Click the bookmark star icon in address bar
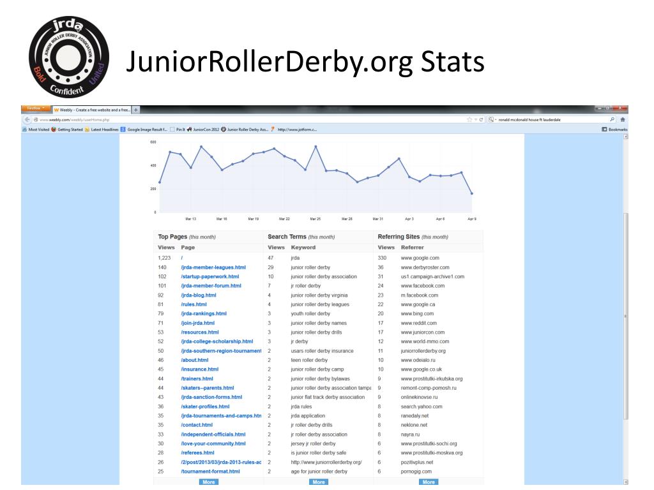654x490 pixels. (x=469, y=119)
